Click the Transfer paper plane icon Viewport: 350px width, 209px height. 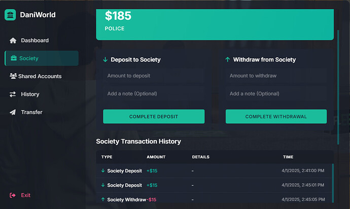[13, 112]
